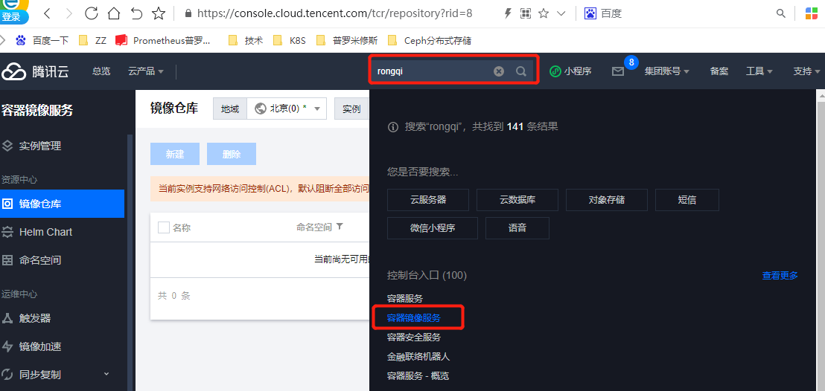This screenshot has width=825, height=391.
Task: Click the 删除 button
Action: pos(232,154)
